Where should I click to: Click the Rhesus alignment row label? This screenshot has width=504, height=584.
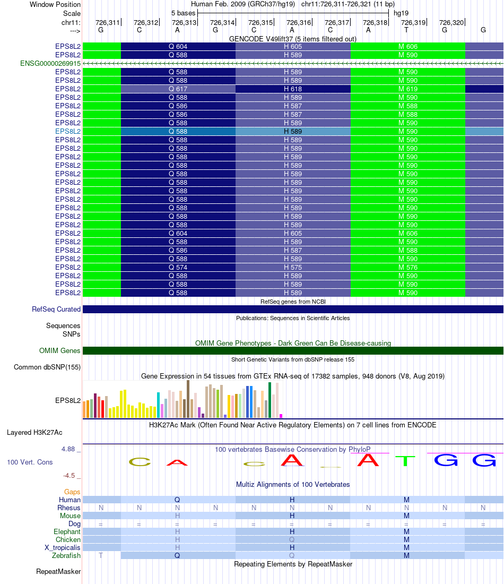pos(69,508)
